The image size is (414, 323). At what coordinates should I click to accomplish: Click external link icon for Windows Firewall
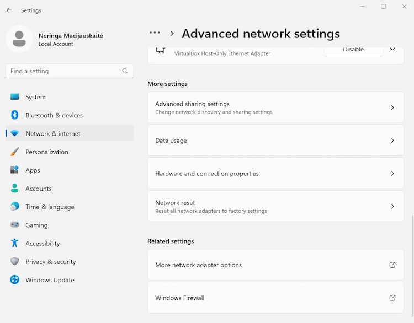(x=392, y=298)
